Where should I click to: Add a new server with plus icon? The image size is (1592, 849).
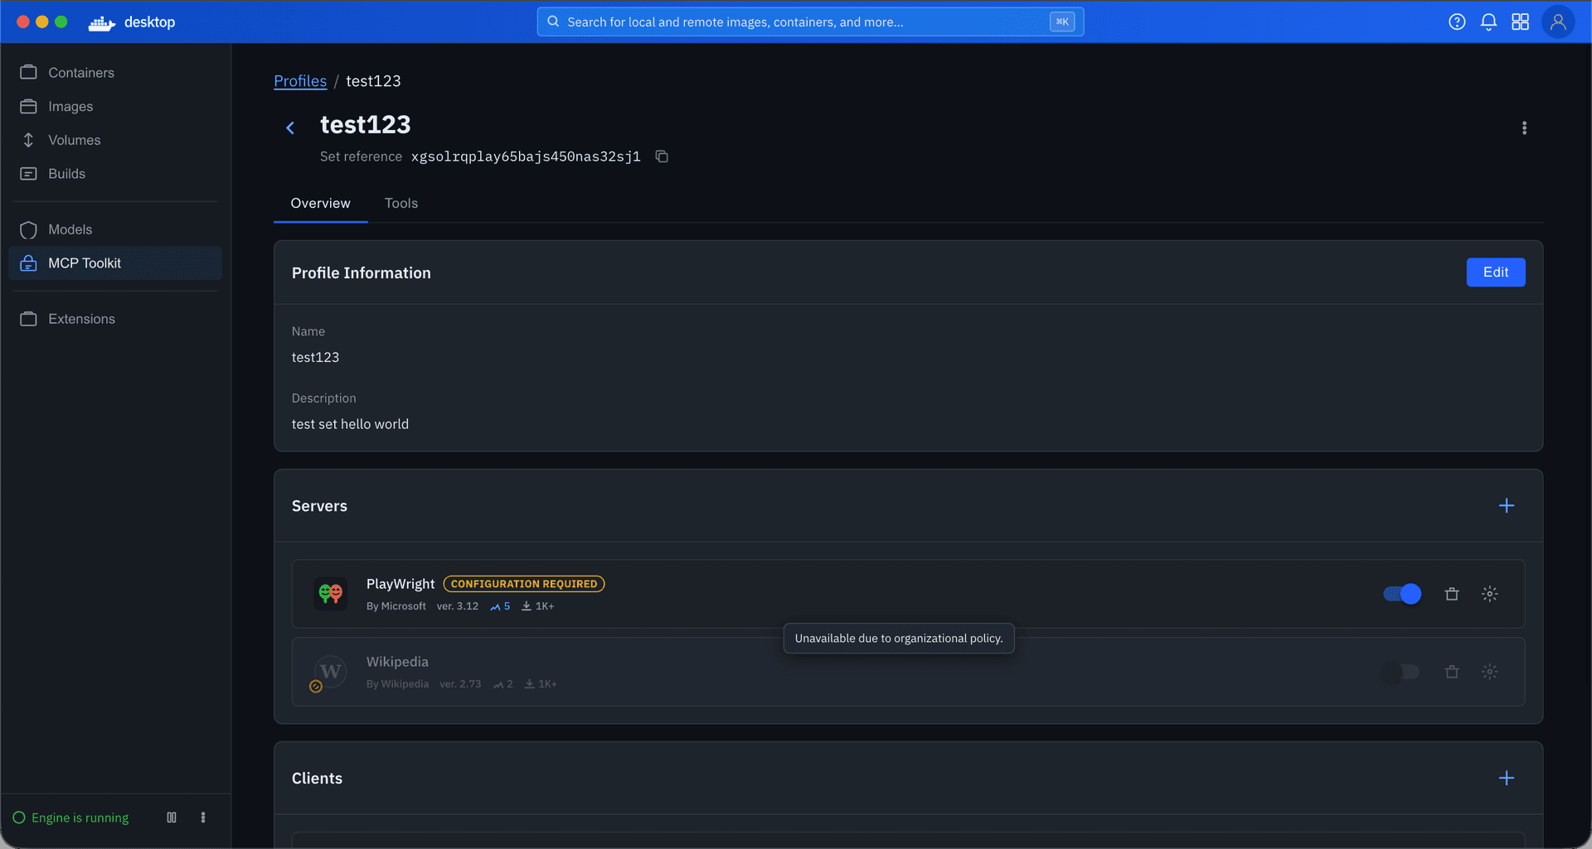tap(1506, 506)
